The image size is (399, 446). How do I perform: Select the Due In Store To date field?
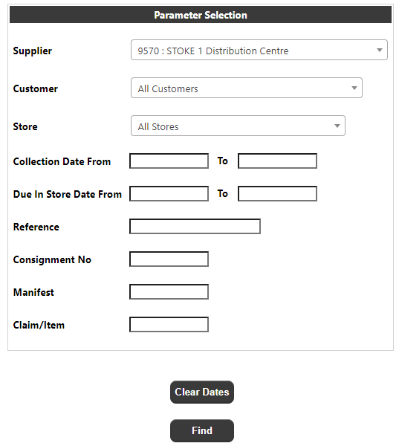pyautogui.click(x=277, y=194)
